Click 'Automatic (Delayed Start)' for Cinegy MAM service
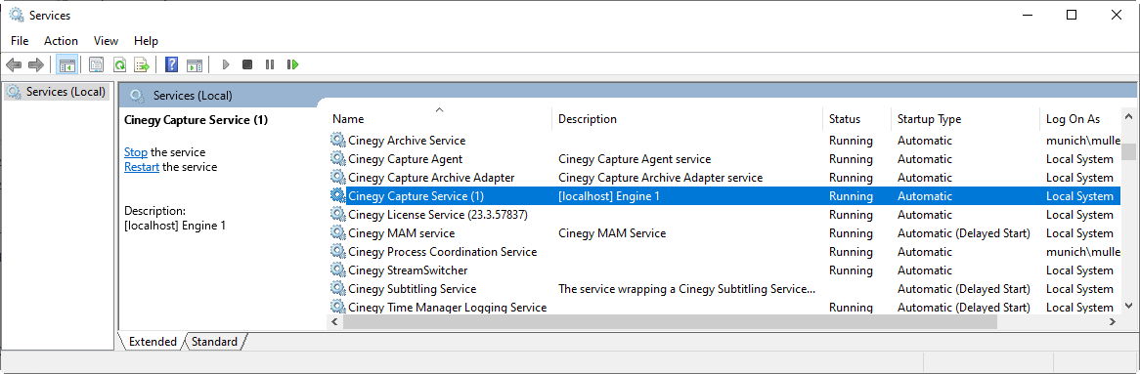 coord(963,233)
